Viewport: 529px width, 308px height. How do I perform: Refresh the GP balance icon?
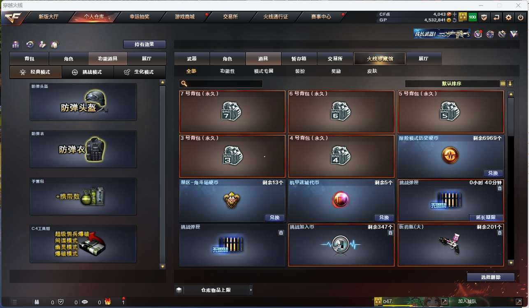coord(455,20)
